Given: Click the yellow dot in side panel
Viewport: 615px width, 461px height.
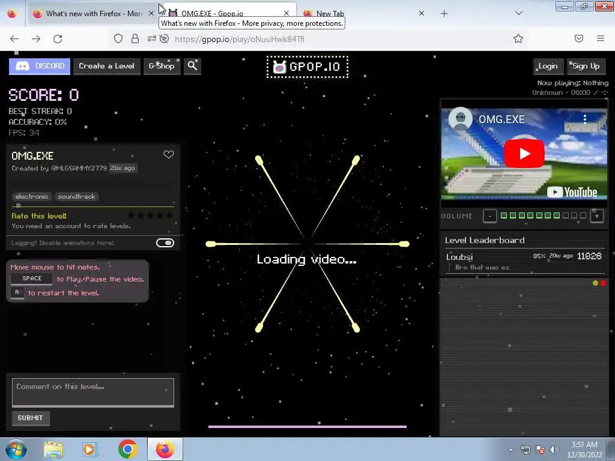Looking at the screenshot, I should [595, 283].
